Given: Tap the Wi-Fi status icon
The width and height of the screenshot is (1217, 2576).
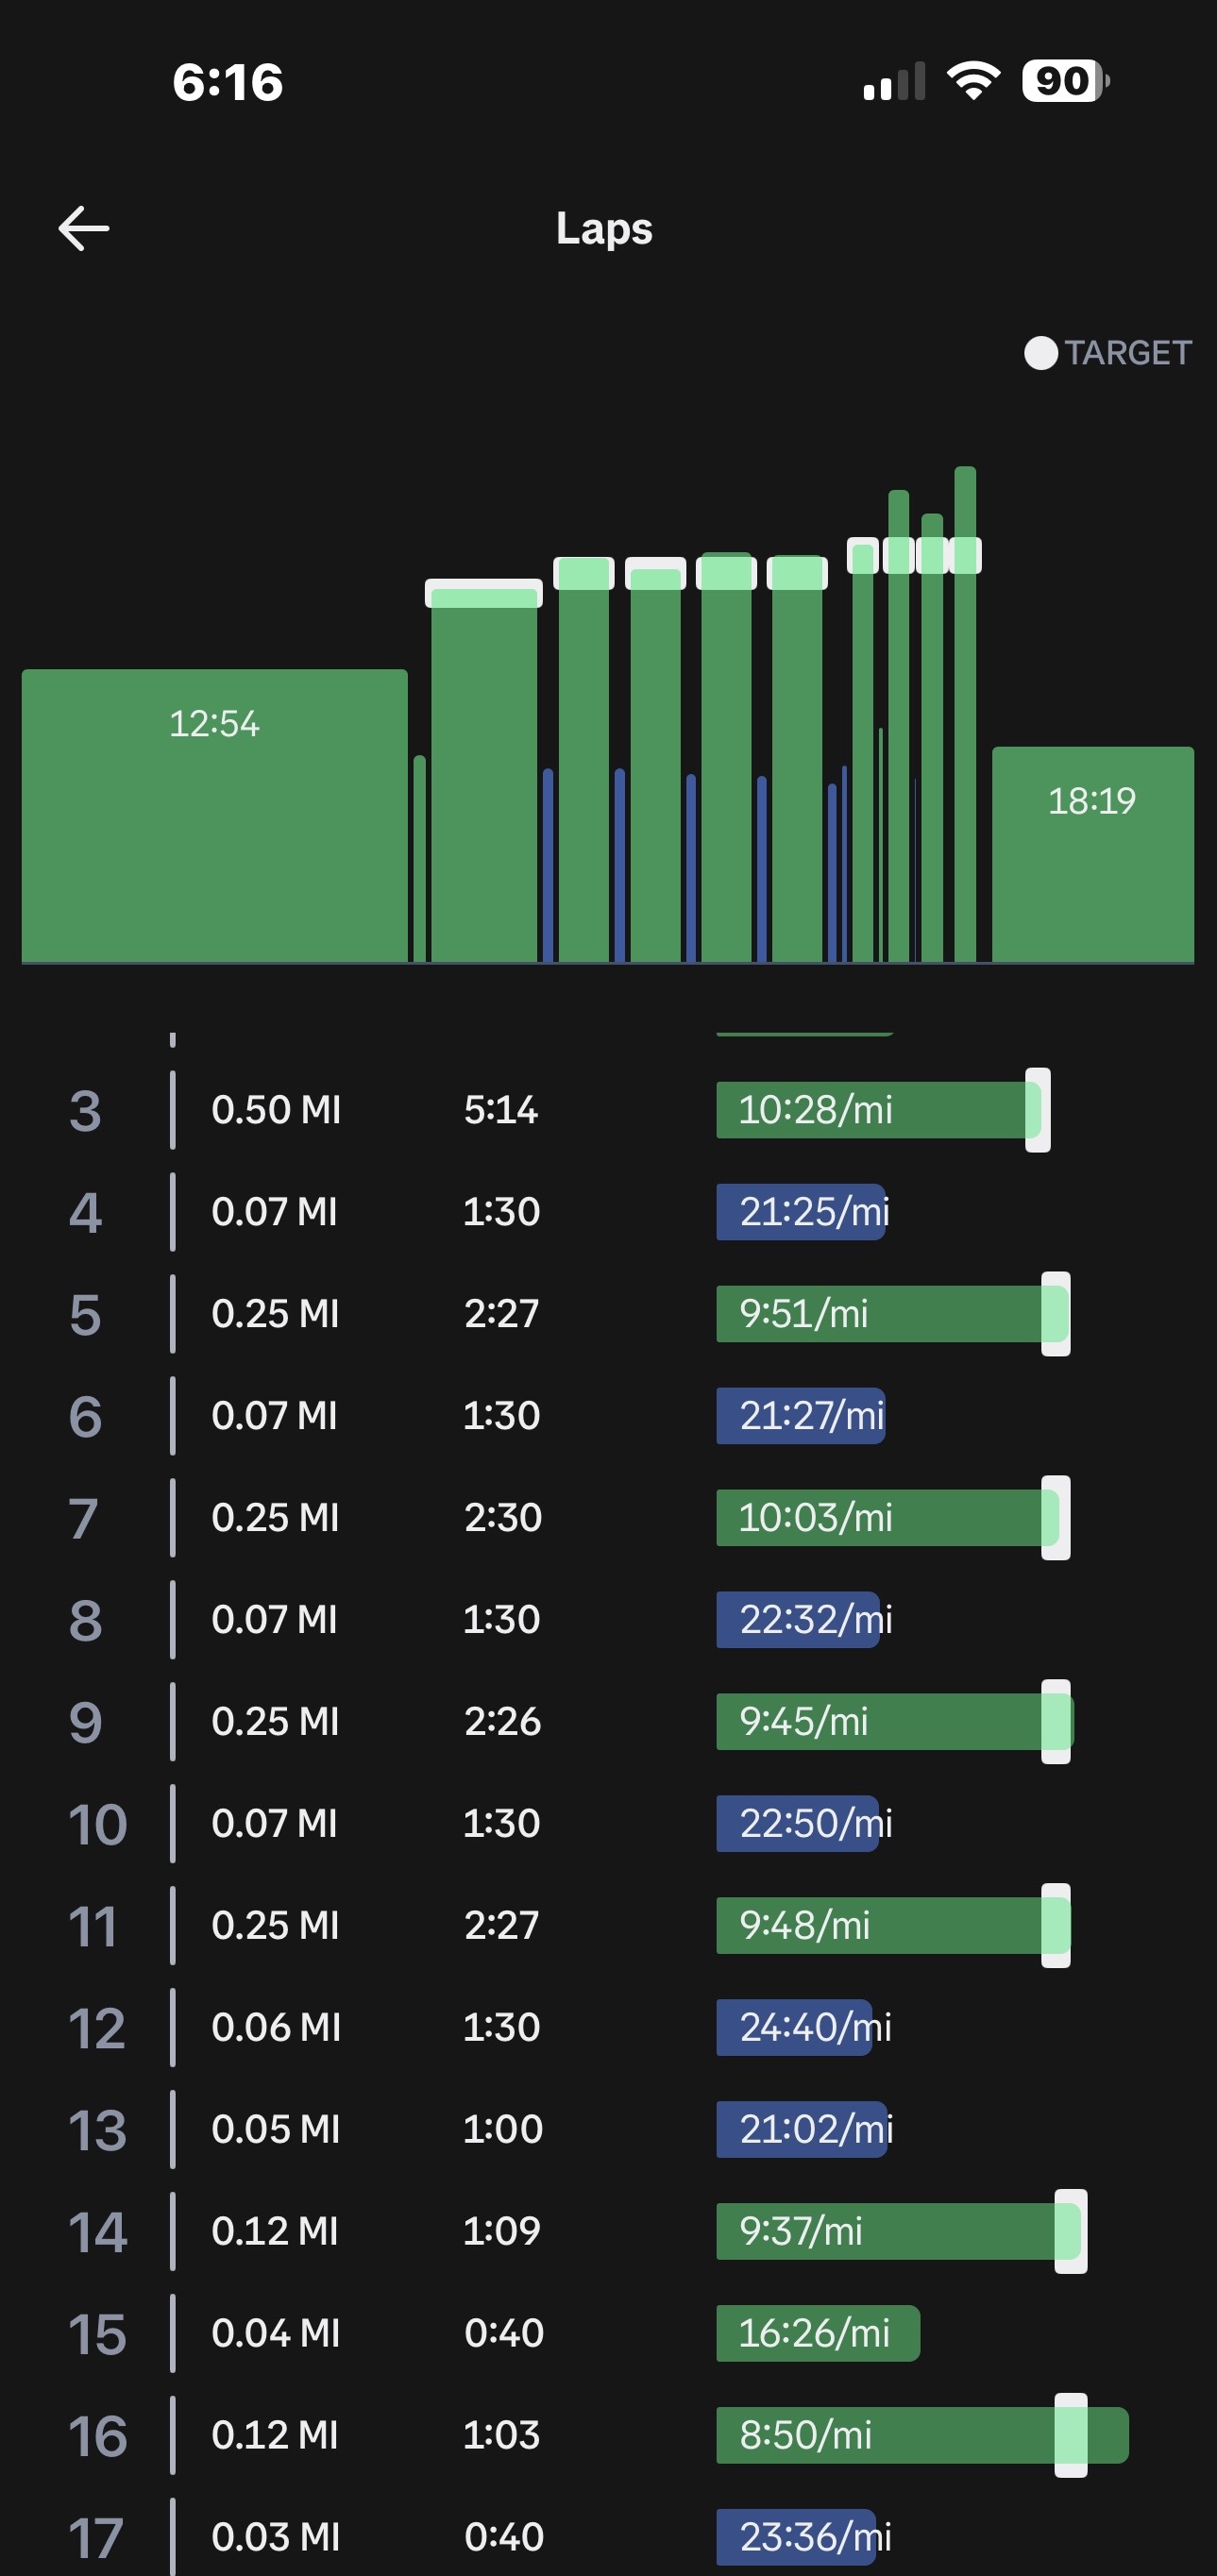Looking at the screenshot, I should coord(974,81).
